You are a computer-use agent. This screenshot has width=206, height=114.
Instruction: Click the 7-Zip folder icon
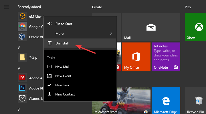point(22,57)
